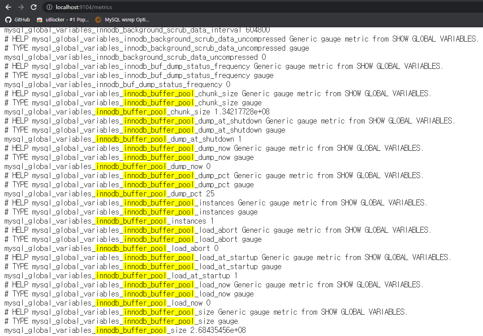Click highlighted text in the dump_at_shutdown 1 line
Viewport: 483px width, 336px height.
tap(131, 139)
